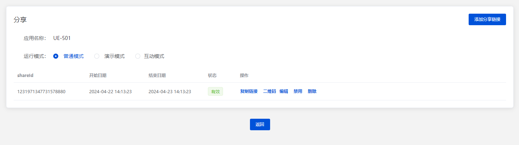Click the 状态 column header
519x145 pixels.
(x=212, y=76)
